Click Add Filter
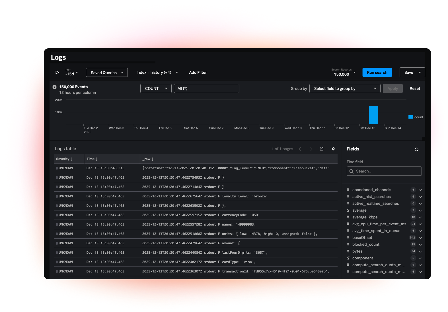 [x=198, y=73]
